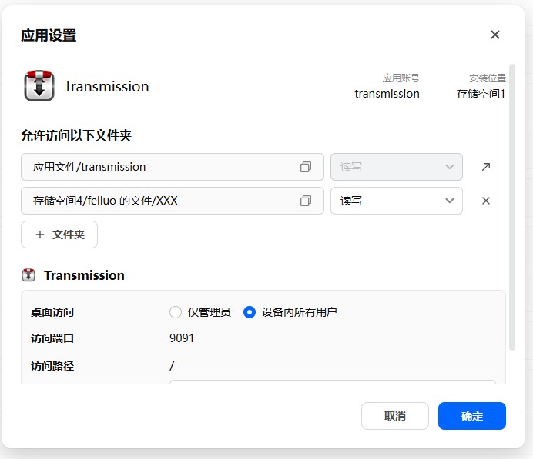Click 取消 to cancel settings
Screen dimensions: 533x459
(x=394, y=416)
